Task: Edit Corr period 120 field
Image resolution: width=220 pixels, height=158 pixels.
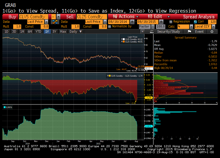Action: pyautogui.click(x=212, y=22)
